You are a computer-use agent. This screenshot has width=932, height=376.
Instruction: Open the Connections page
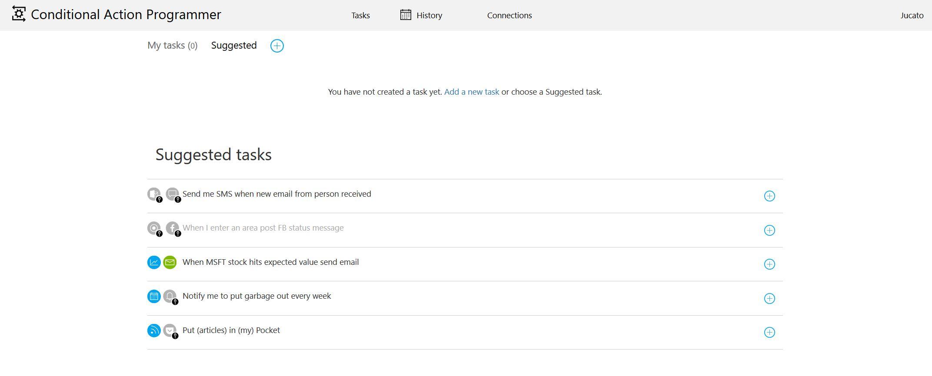pyautogui.click(x=509, y=16)
